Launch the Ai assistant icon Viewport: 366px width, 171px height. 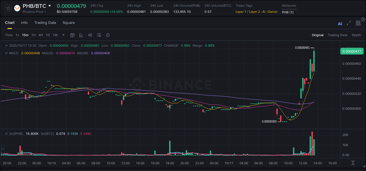(x=340, y=23)
